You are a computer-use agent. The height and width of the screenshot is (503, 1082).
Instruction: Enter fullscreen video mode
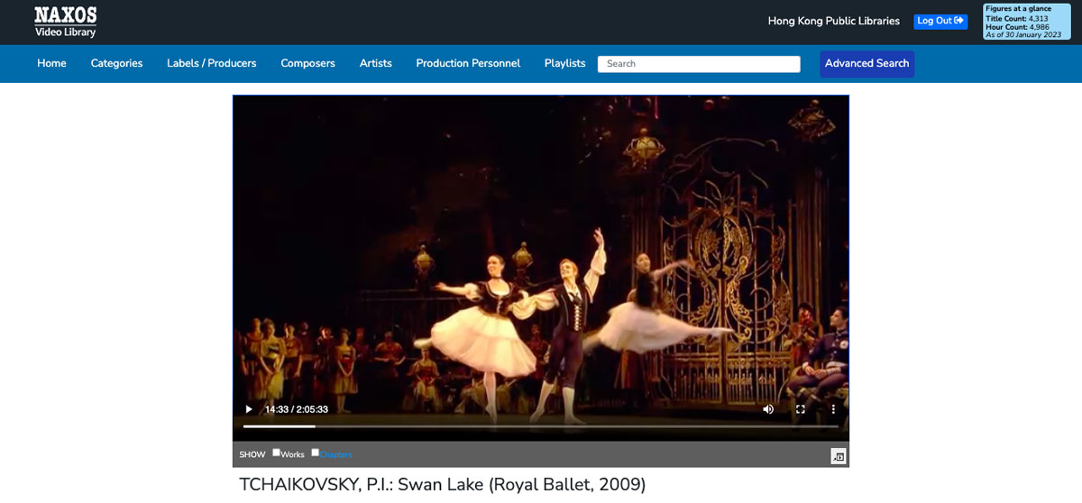click(x=800, y=409)
